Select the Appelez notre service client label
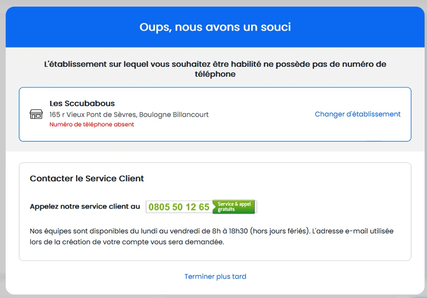 point(84,206)
